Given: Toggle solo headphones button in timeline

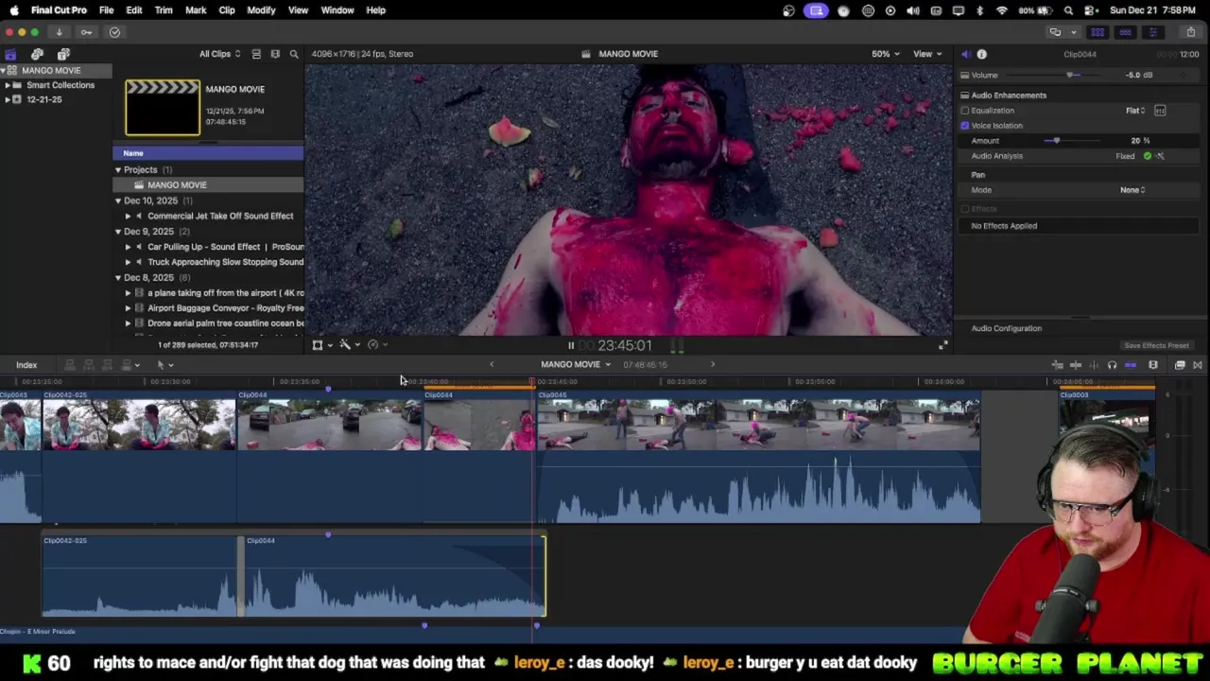Looking at the screenshot, I should tap(1112, 365).
